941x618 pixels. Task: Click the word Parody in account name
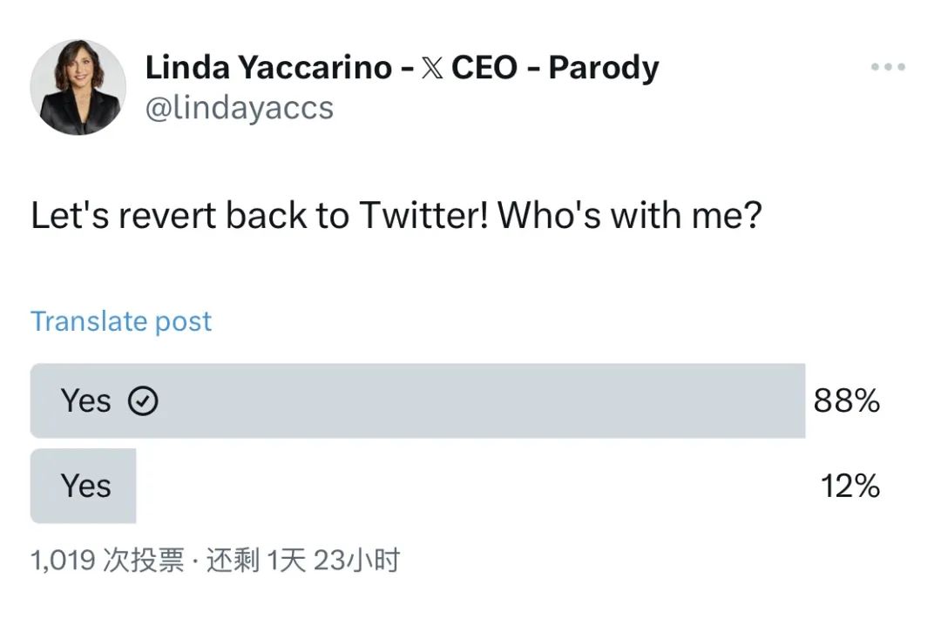pos(604,68)
